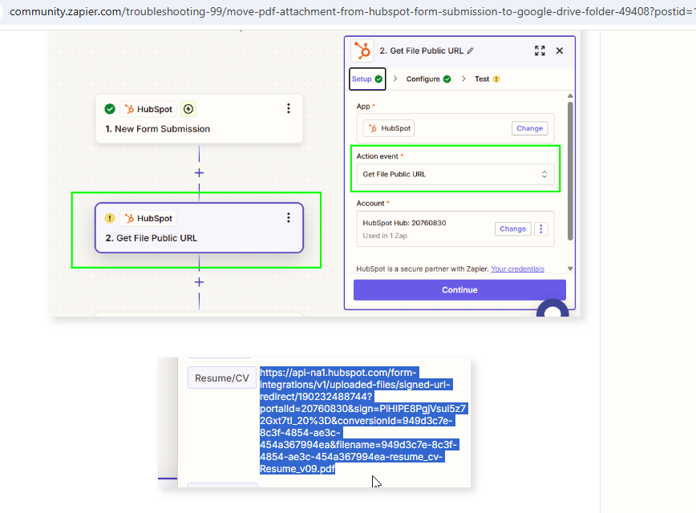Click the scrollbar down arrow in panel
Viewport: 696px width, 513px height.
570,269
